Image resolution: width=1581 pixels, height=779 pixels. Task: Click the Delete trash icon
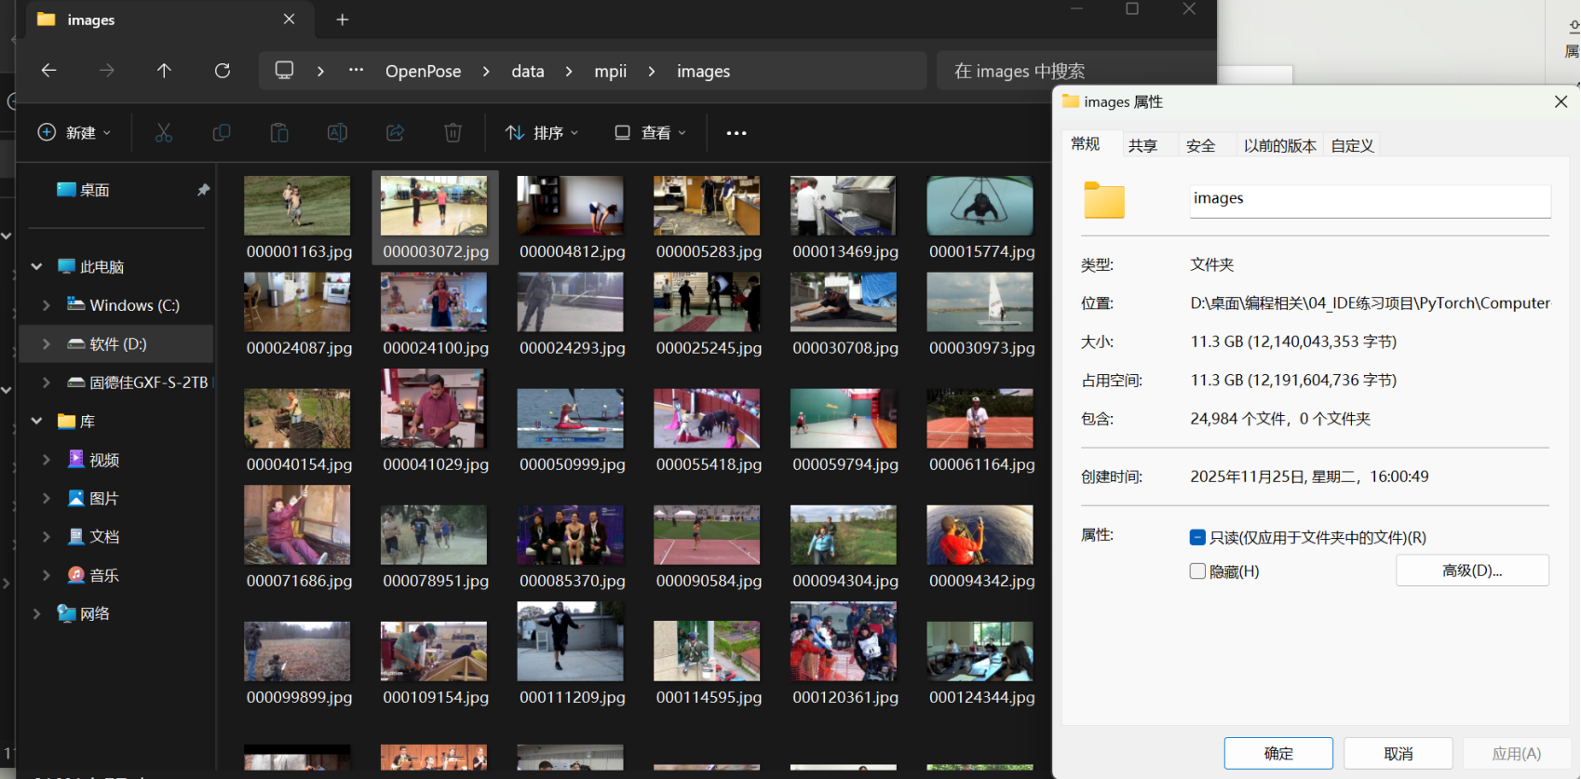pyautogui.click(x=453, y=133)
